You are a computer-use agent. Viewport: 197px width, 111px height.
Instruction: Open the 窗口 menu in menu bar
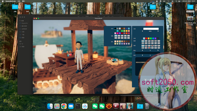(23, 1)
